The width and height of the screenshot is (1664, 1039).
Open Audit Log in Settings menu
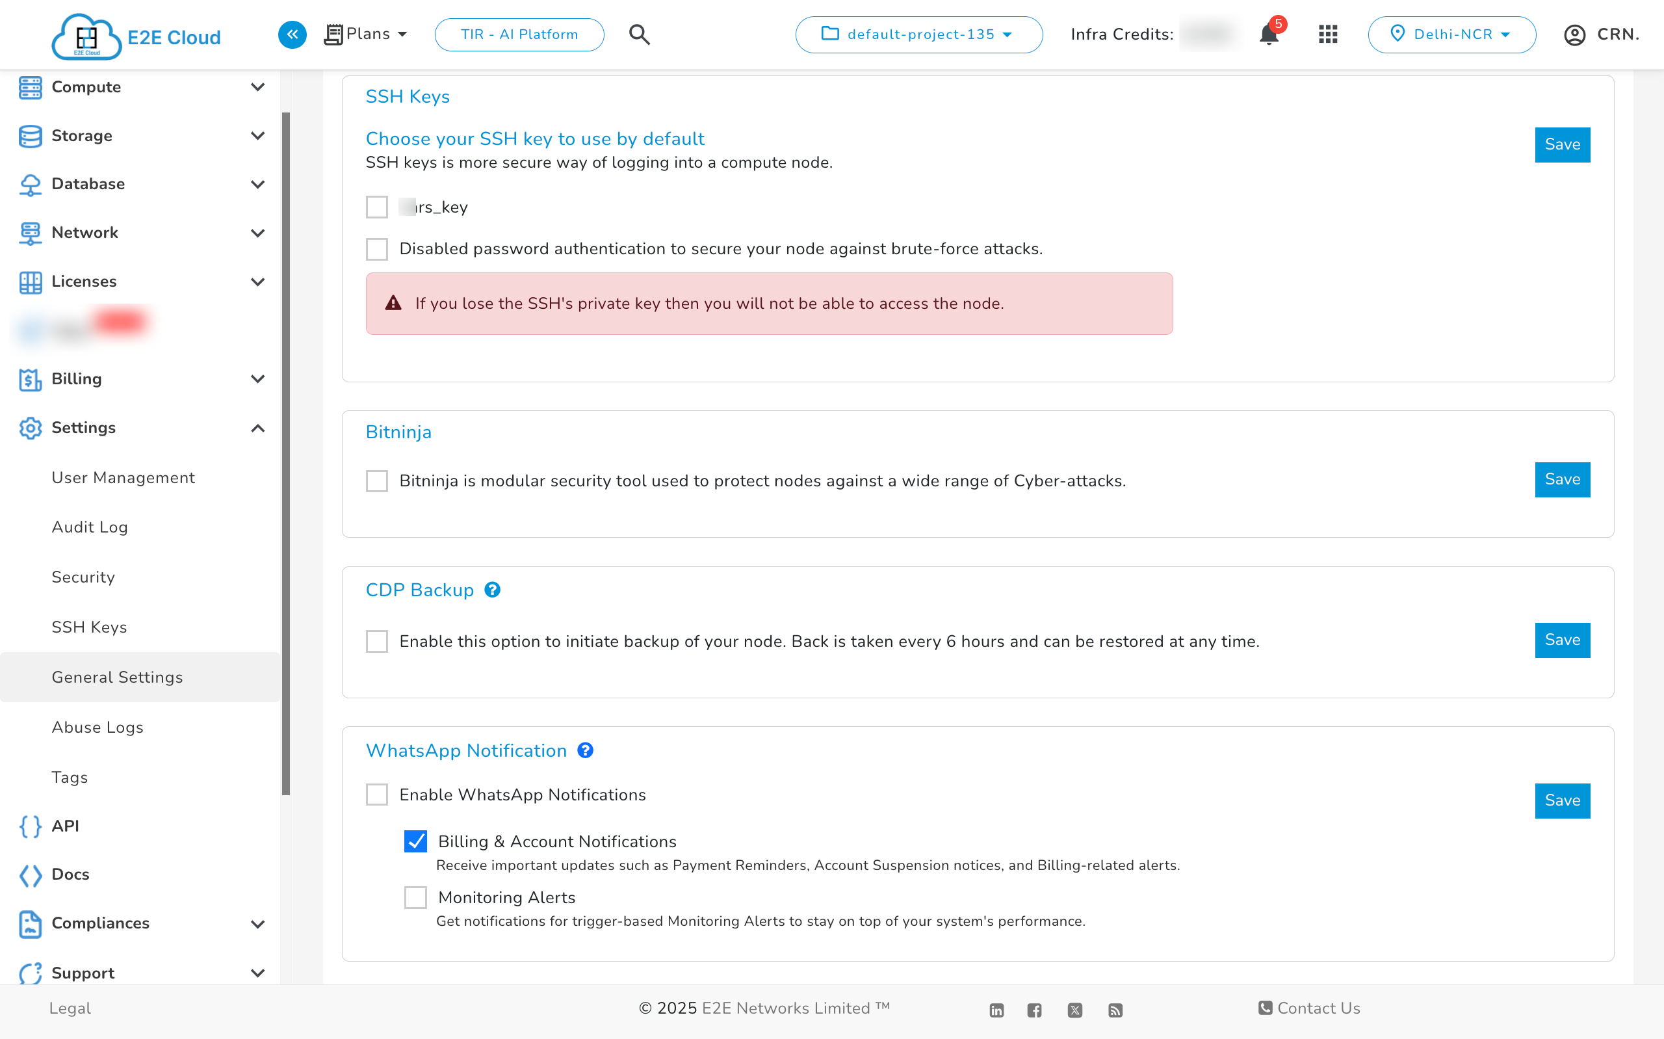[90, 527]
